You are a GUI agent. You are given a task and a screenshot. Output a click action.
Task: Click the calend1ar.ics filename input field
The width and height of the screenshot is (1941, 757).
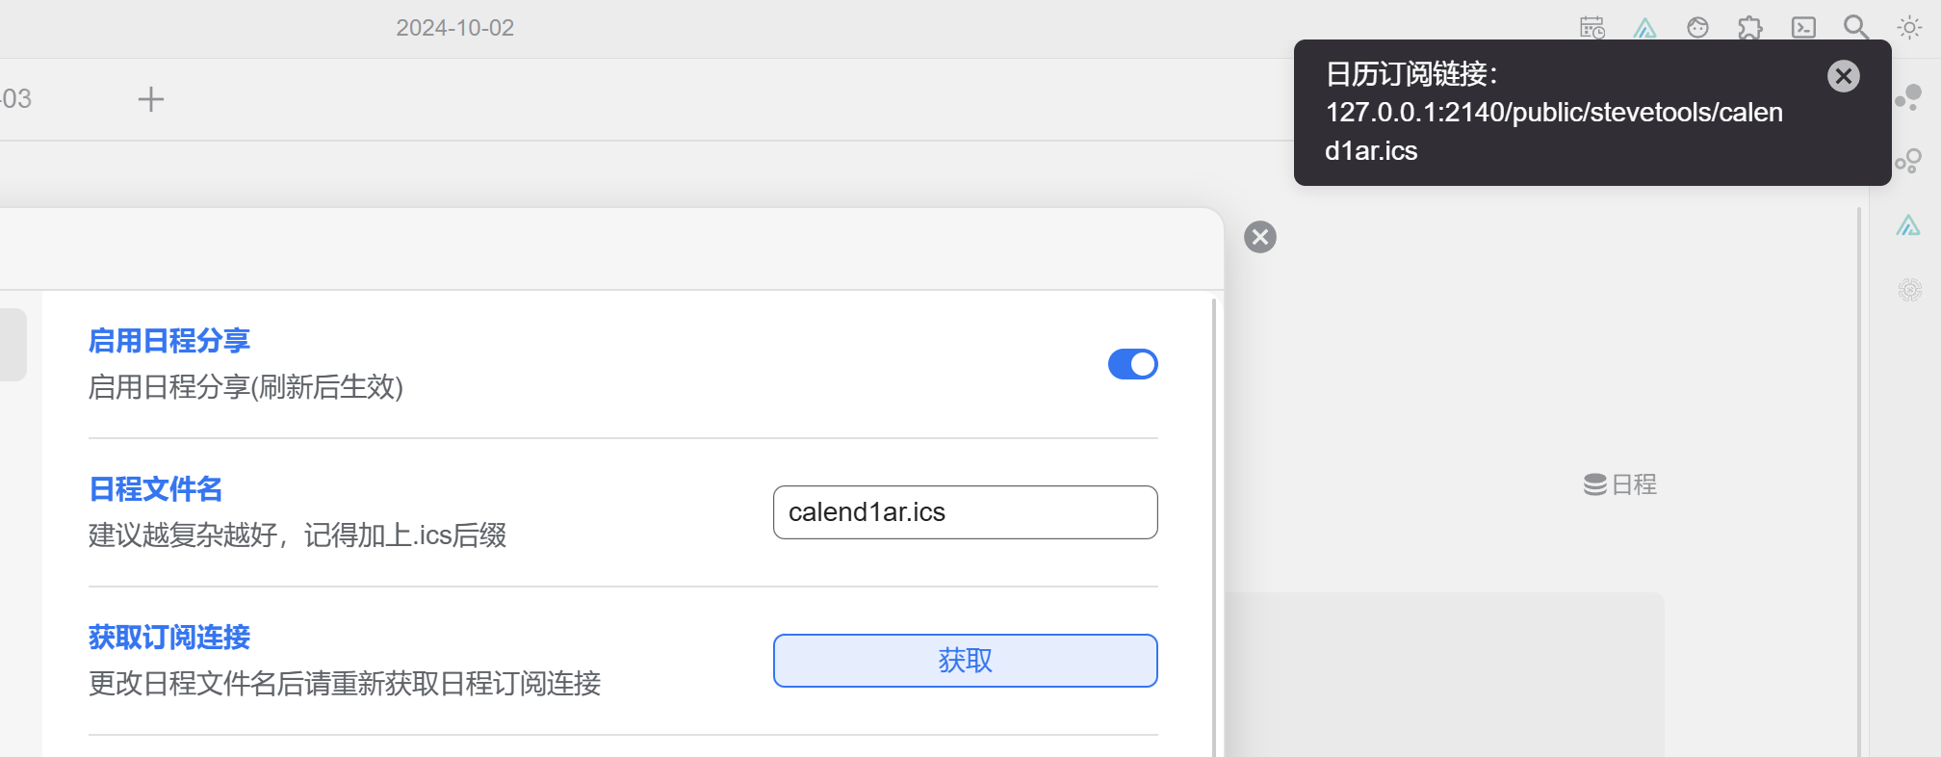pos(965,512)
